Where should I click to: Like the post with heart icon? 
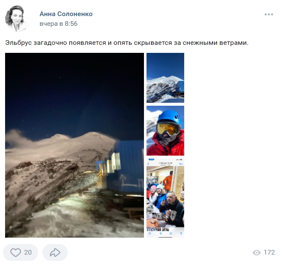pyautogui.click(x=16, y=252)
